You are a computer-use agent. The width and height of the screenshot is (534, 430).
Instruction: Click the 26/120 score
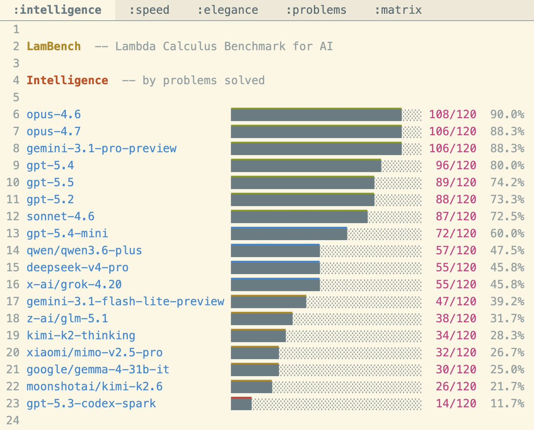pyautogui.click(x=456, y=387)
